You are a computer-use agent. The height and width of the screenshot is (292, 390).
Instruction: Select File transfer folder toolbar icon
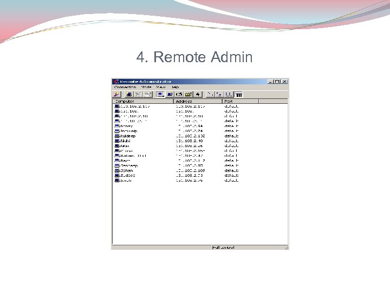click(188, 95)
